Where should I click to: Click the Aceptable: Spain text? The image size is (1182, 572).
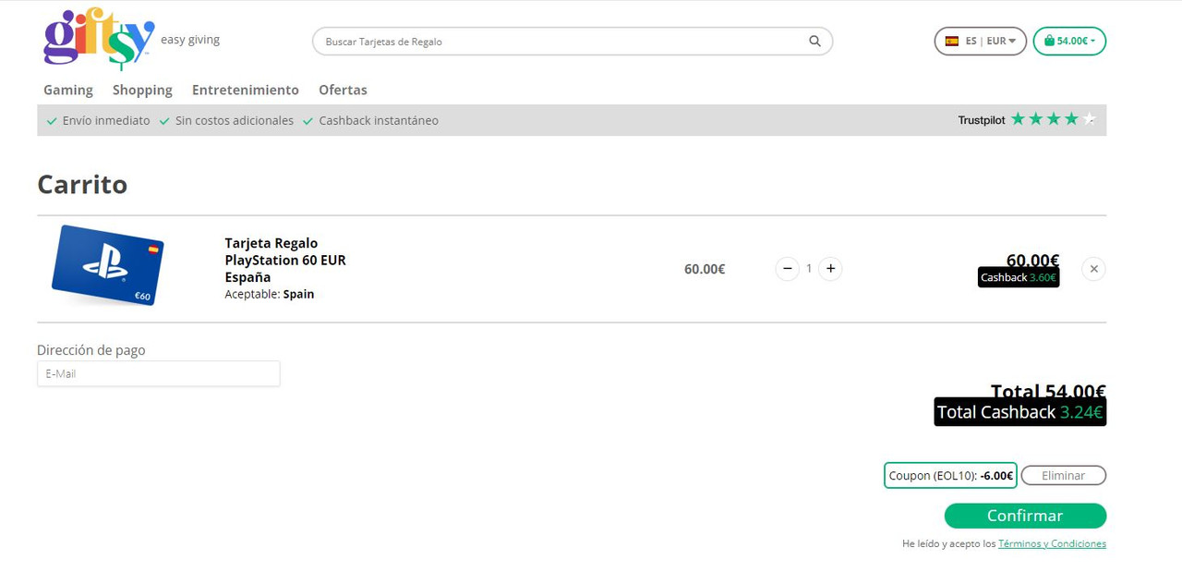coord(270,294)
